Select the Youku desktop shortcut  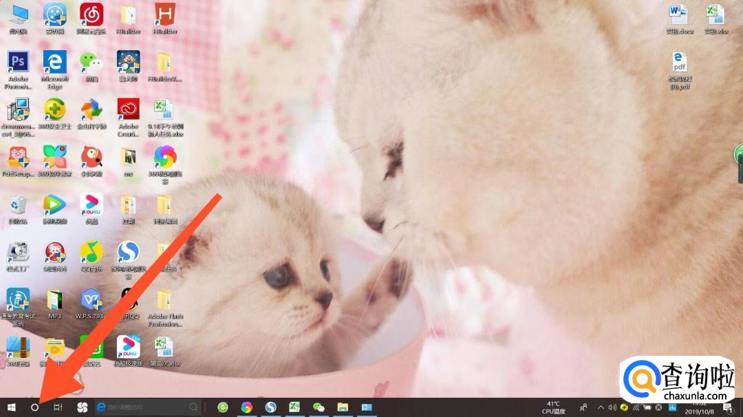click(91, 209)
